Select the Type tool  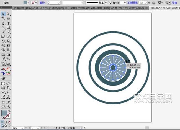9,23
